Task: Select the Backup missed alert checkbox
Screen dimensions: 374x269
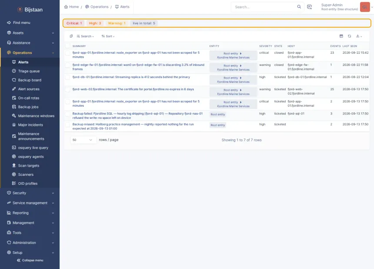Action: (68, 125)
